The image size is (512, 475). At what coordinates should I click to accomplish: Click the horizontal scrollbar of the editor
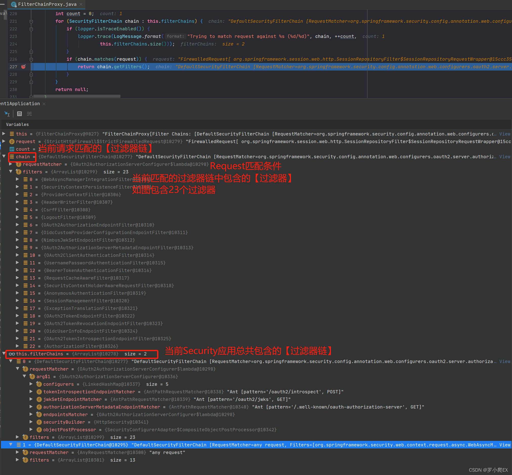[x=77, y=96]
